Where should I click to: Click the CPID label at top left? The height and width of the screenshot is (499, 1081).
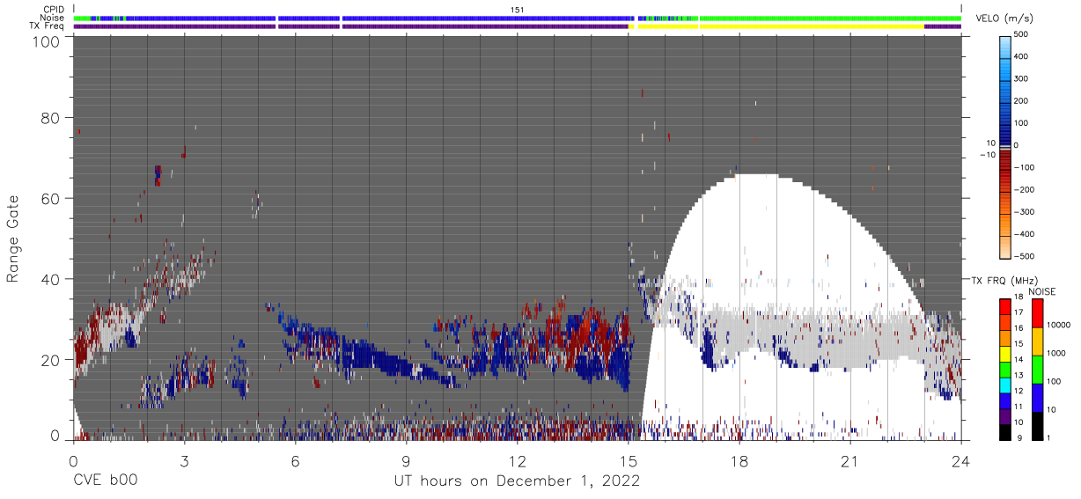coord(54,9)
